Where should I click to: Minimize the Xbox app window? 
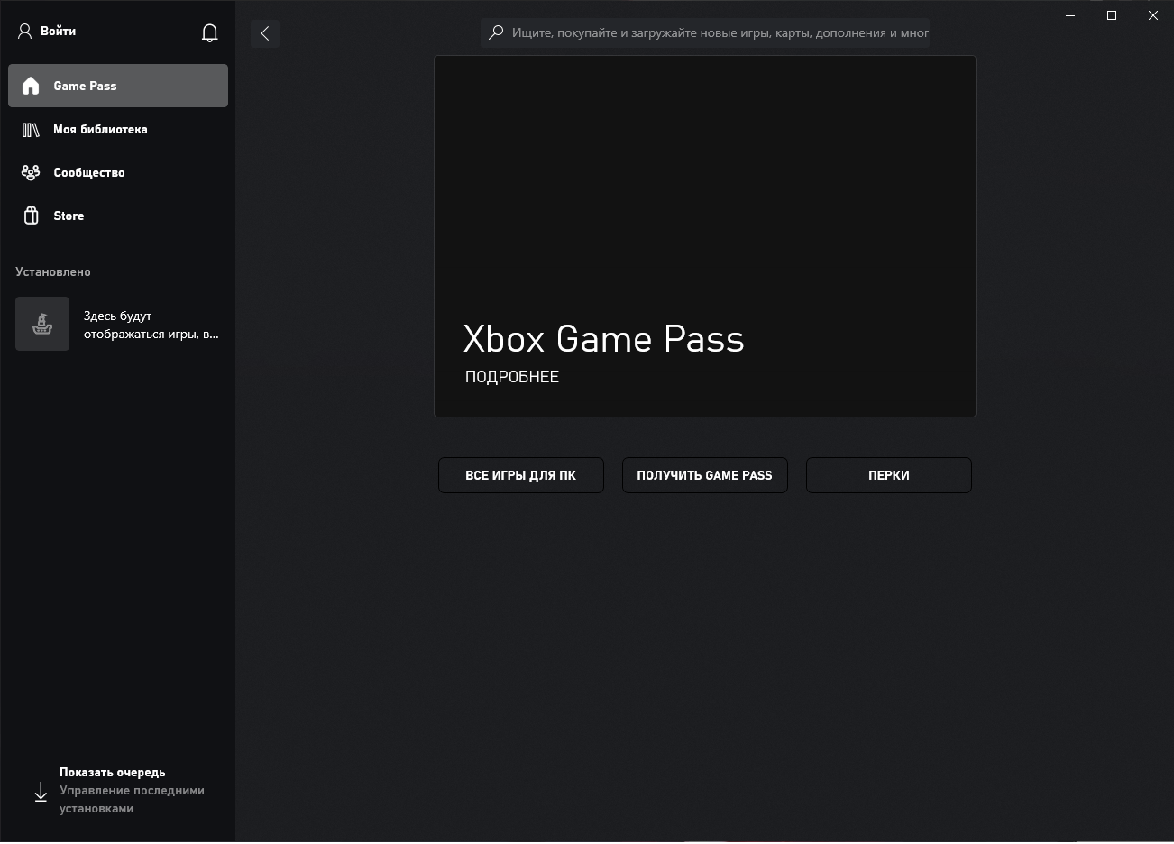coord(1070,15)
